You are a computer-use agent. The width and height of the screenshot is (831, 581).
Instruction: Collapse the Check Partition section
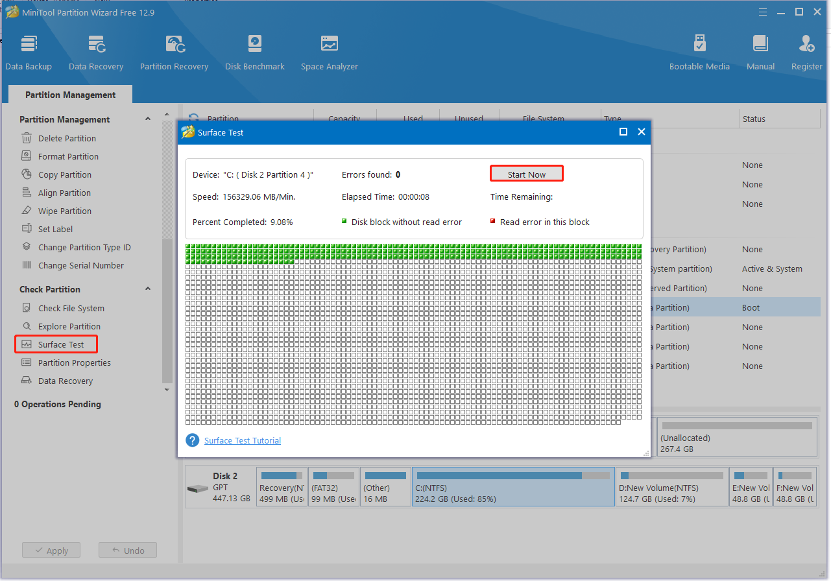click(x=147, y=289)
